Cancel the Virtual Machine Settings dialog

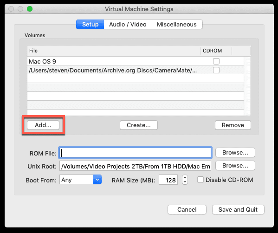tap(187, 210)
